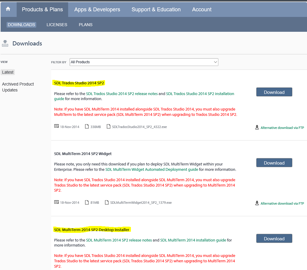
Task: Download SDL MultiTerm 2014 SP2 Desktop Installer
Action: pos(274,239)
